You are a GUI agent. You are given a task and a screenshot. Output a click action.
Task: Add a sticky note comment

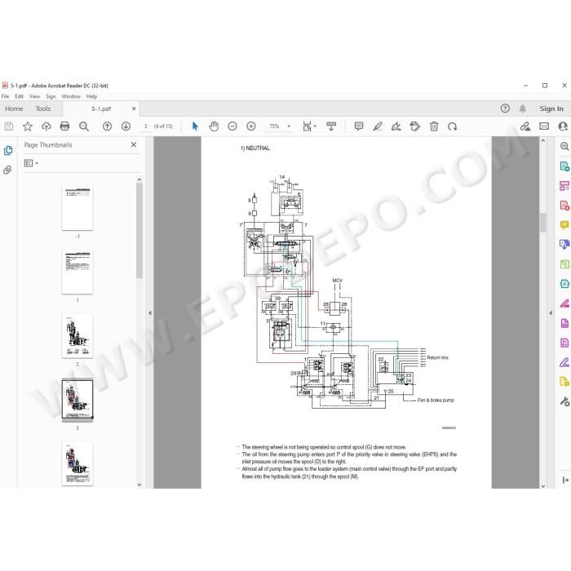(x=359, y=126)
